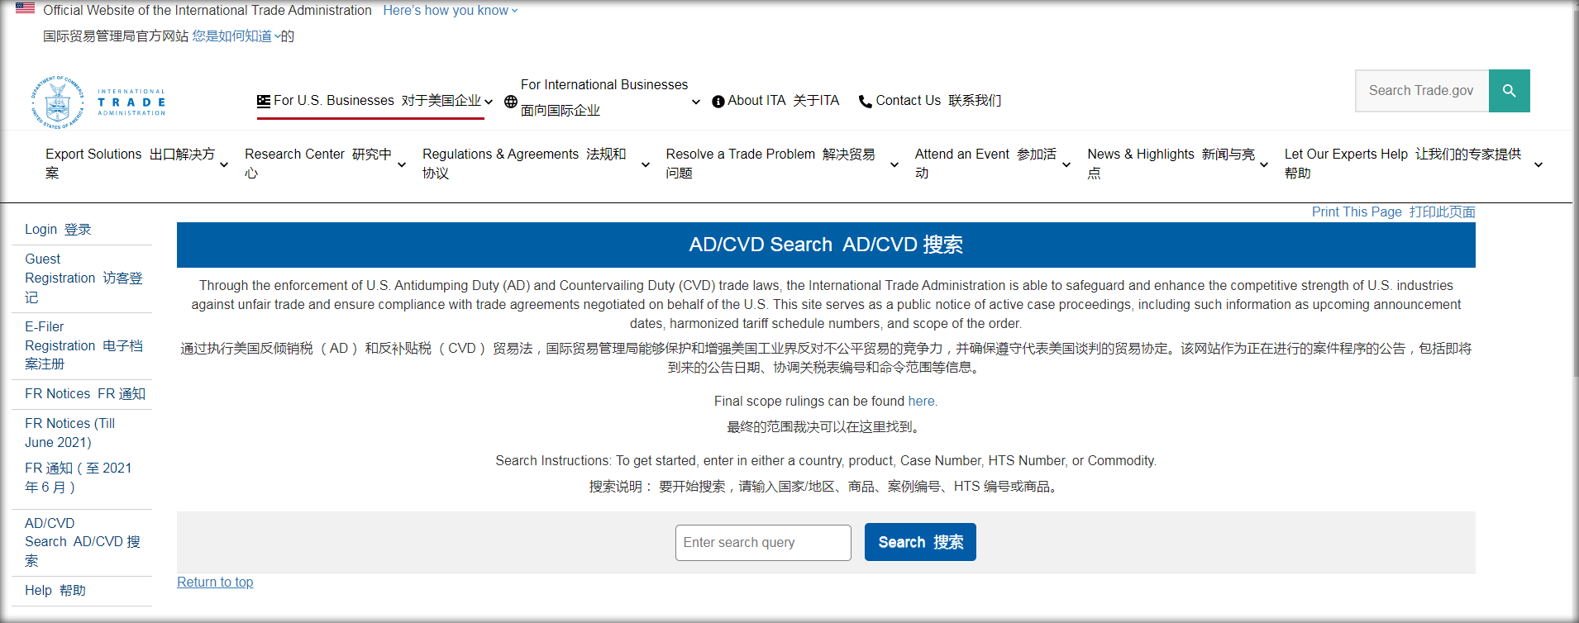
Task: Open Let Our Experts Help menu
Action: click(x=1403, y=164)
